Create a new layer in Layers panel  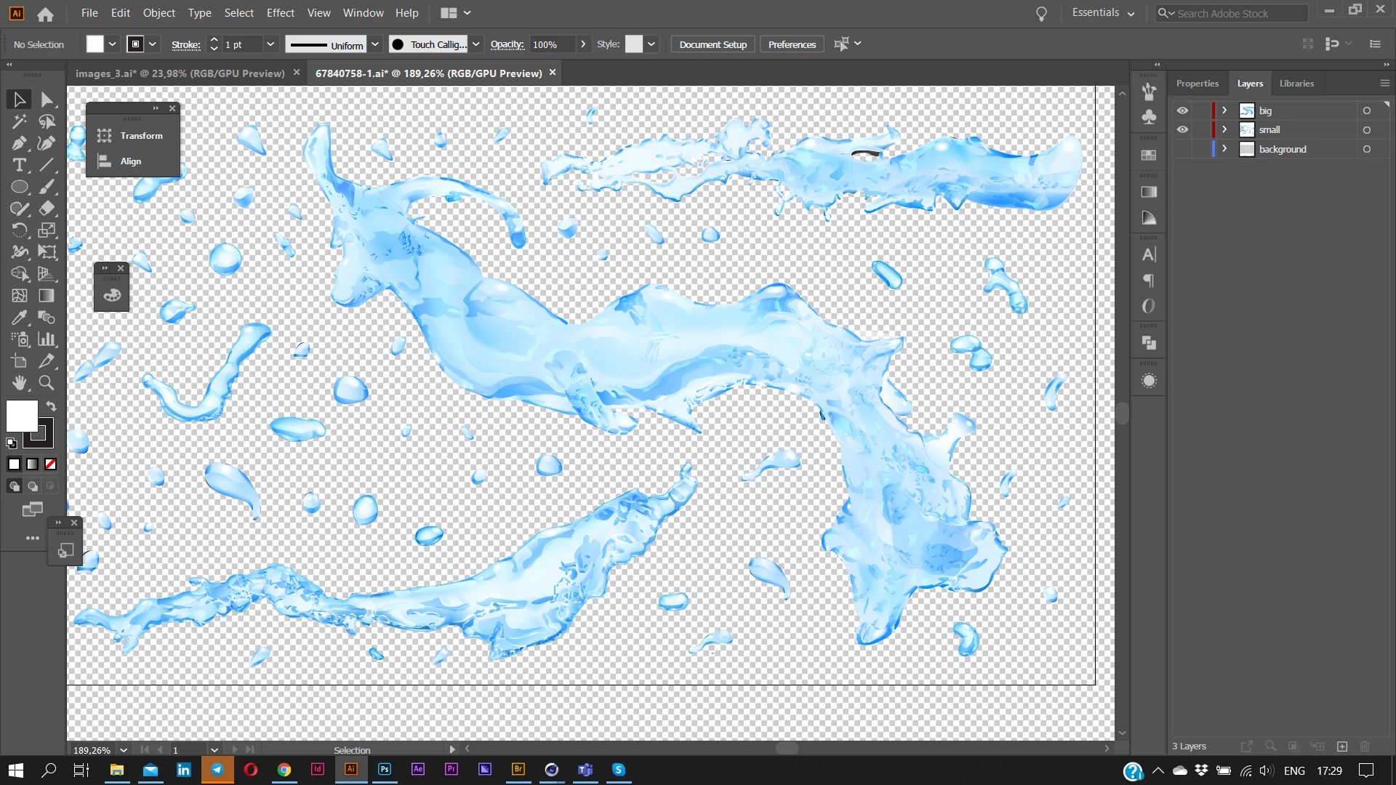click(x=1342, y=746)
